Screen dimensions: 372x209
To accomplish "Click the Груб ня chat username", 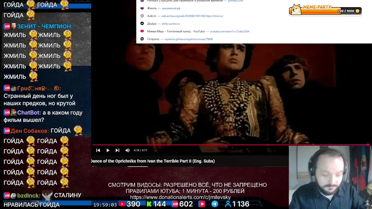I will pyautogui.click(x=39, y=89).
